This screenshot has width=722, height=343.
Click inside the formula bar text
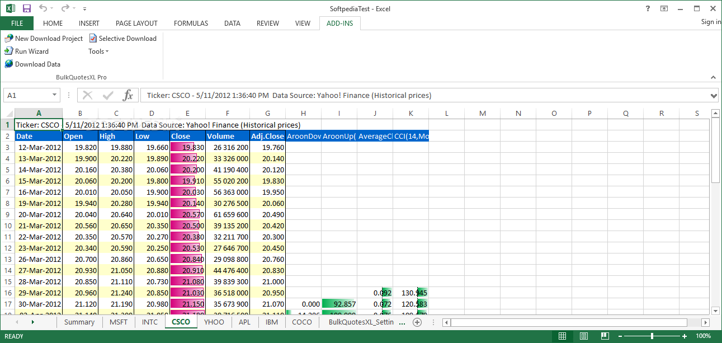[424, 95]
